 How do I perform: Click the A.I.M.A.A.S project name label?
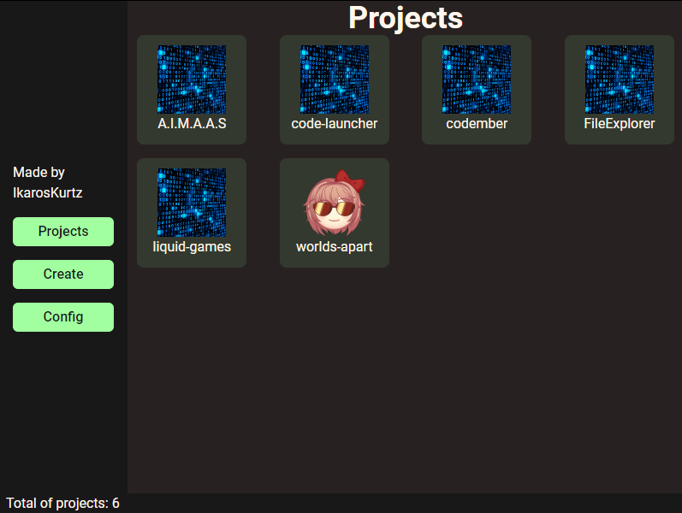click(x=192, y=124)
